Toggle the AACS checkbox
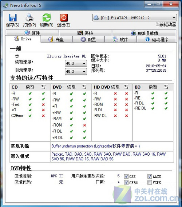 pyautogui.click(x=150, y=176)
